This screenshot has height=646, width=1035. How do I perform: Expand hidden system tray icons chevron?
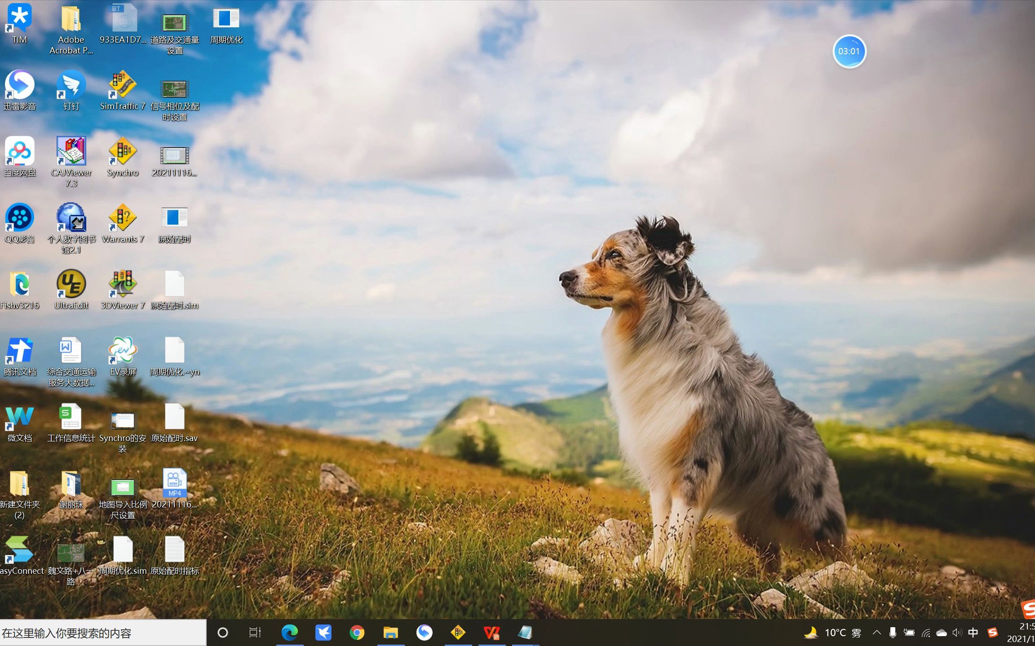pos(876,633)
